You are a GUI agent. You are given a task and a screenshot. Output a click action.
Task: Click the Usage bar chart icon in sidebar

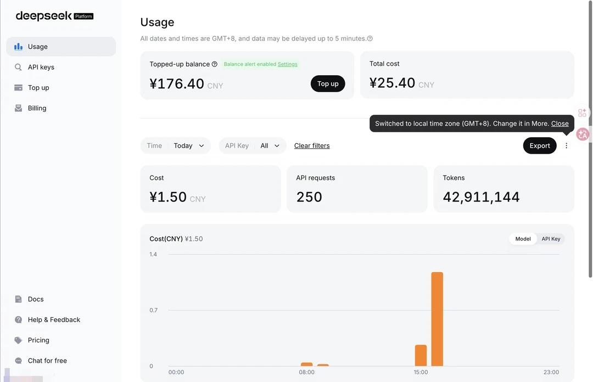click(18, 47)
